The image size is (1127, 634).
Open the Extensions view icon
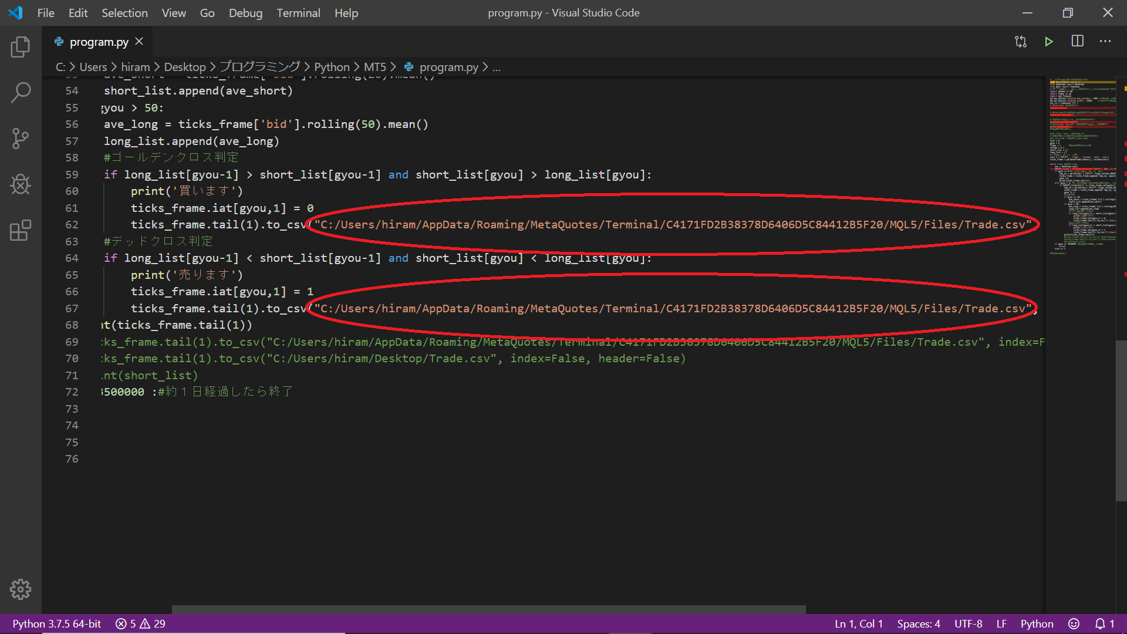[x=21, y=231]
